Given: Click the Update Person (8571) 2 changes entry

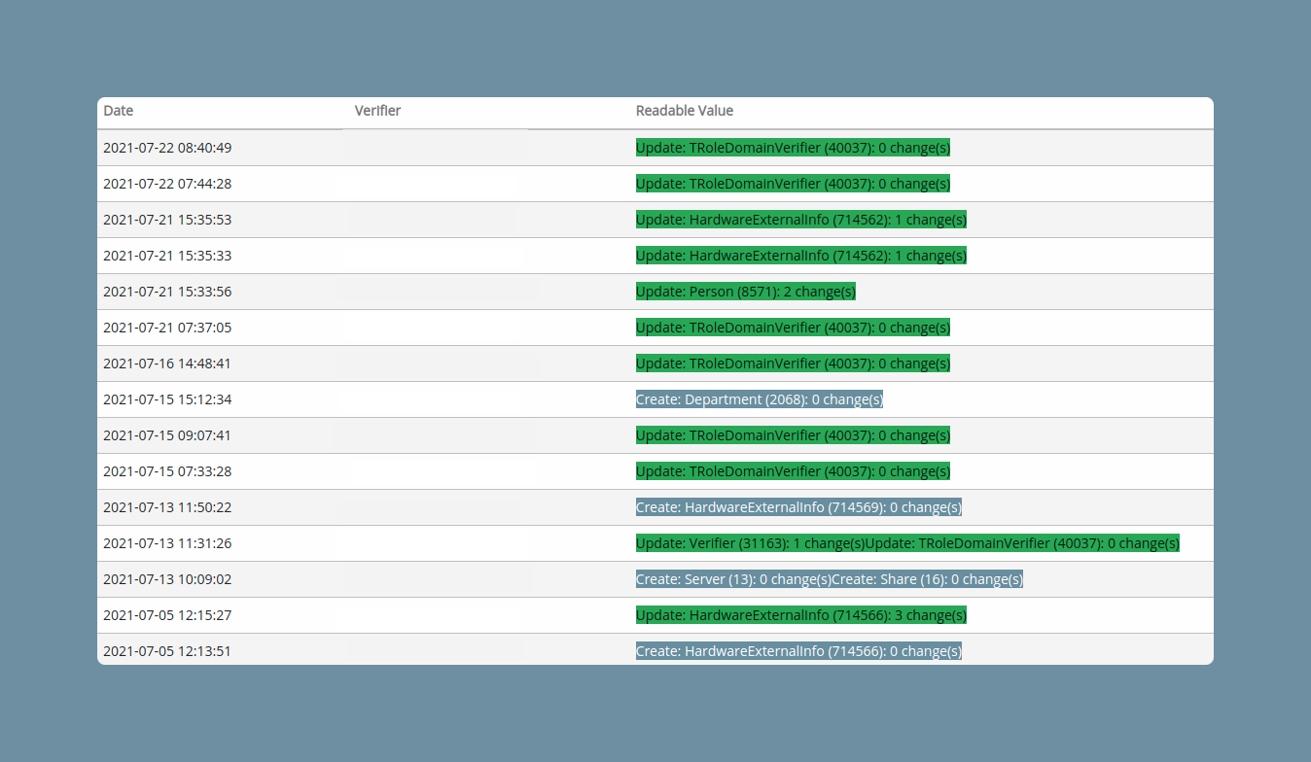Looking at the screenshot, I should 746,292.
